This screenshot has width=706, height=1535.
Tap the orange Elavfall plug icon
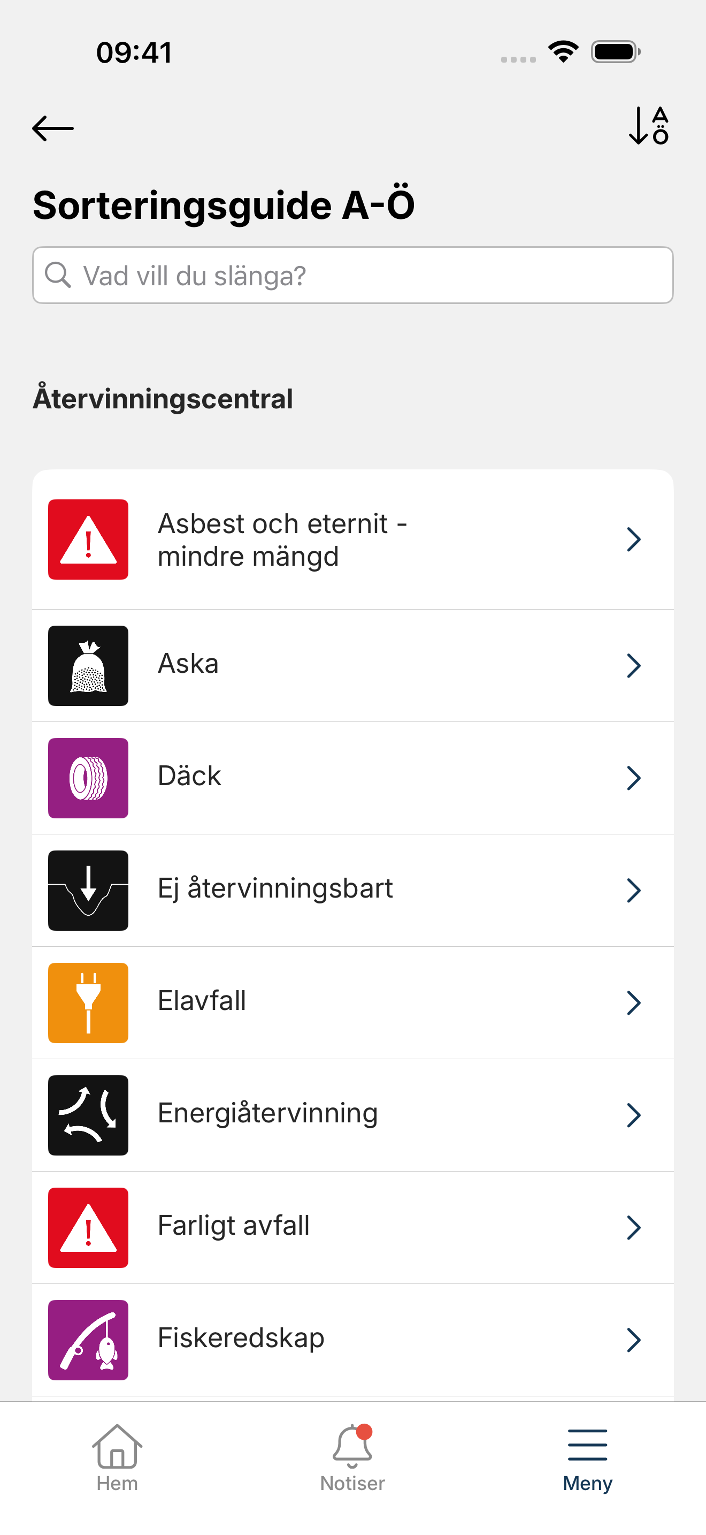coord(88,1003)
